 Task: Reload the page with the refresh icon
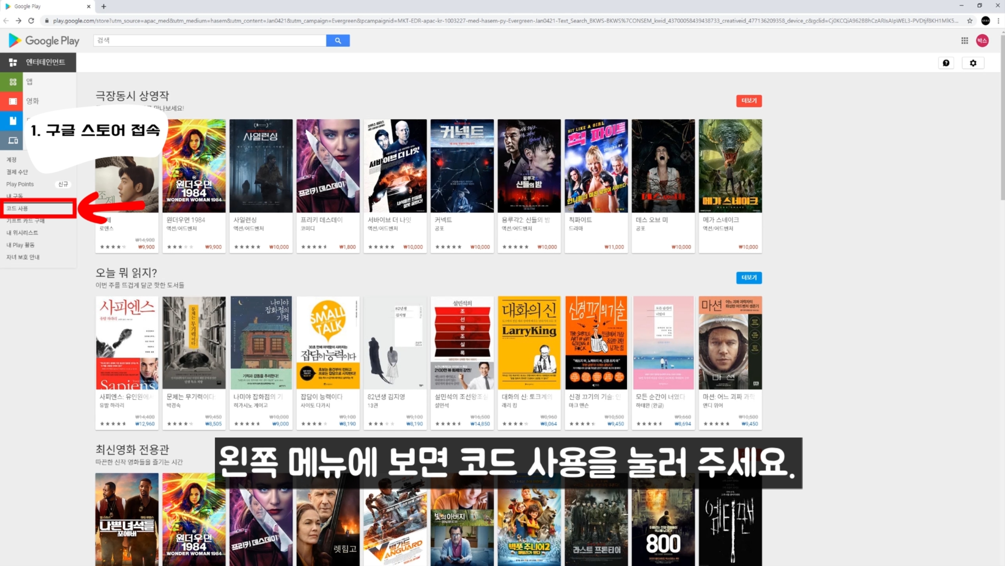coord(31,20)
